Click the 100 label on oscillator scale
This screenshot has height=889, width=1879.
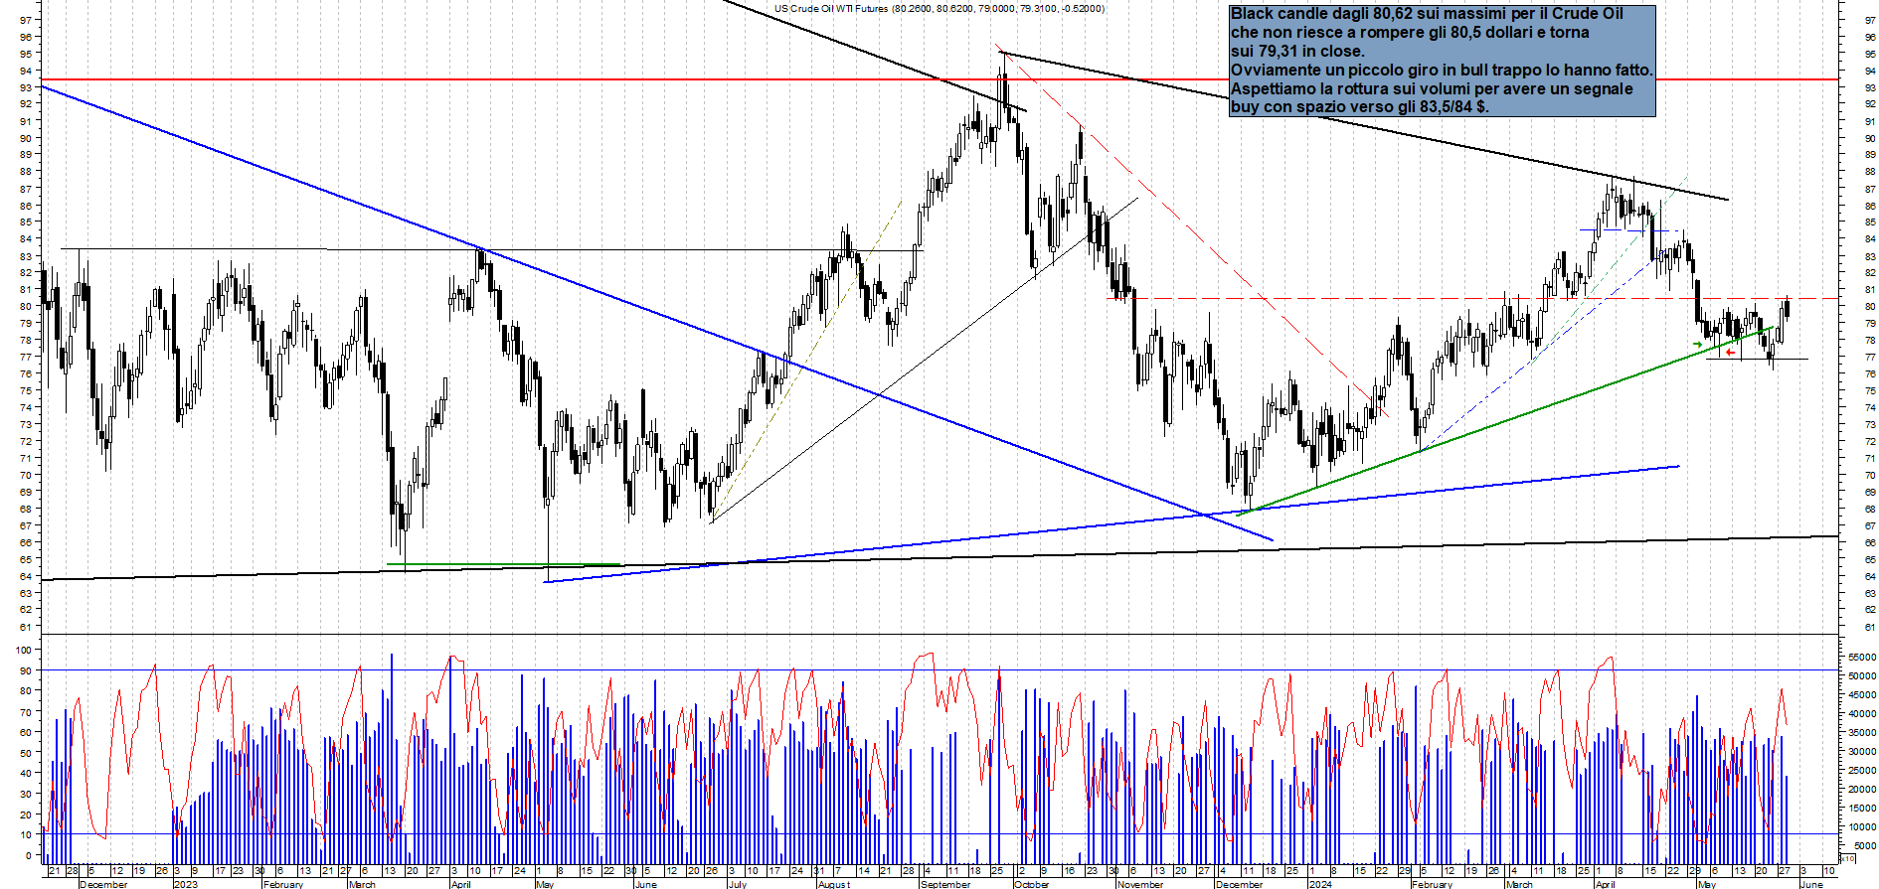23,650
